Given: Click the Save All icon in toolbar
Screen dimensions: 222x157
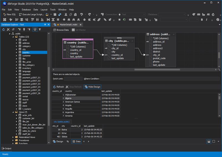Looking at the screenshot, I should click(59, 14).
